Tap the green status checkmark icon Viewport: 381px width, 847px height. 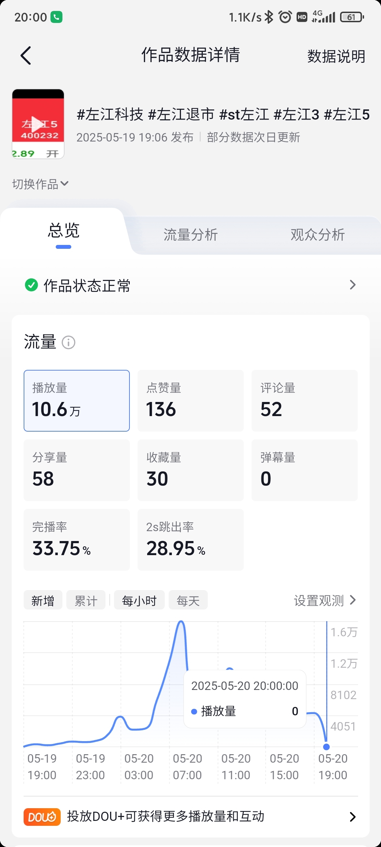pyautogui.click(x=31, y=285)
